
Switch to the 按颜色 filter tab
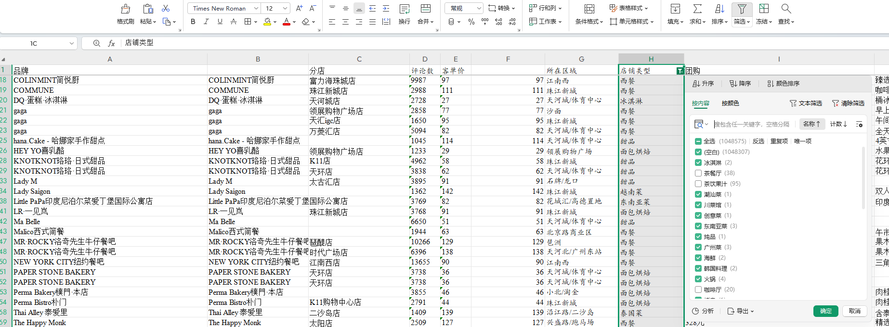pyautogui.click(x=730, y=103)
